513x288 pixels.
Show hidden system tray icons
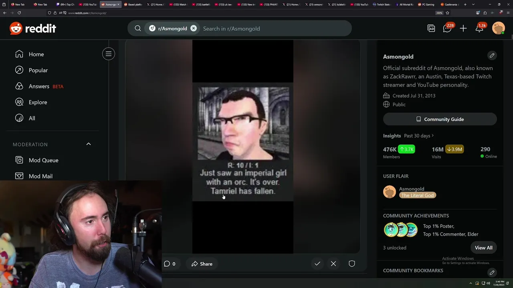[471, 283]
